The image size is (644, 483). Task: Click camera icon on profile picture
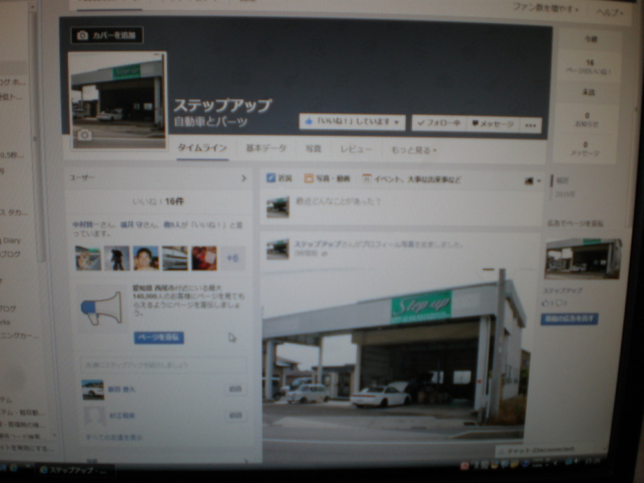84,135
